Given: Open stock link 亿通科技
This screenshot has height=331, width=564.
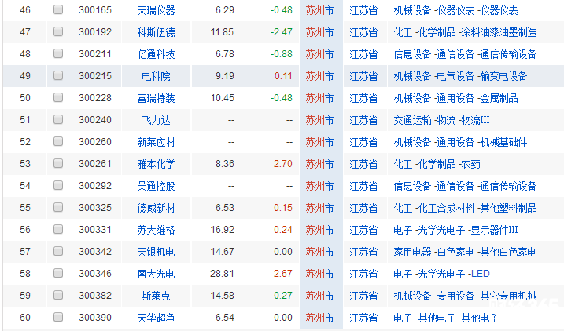Looking at the screenshot, I should pyautogui.click(x=156, y=54).
